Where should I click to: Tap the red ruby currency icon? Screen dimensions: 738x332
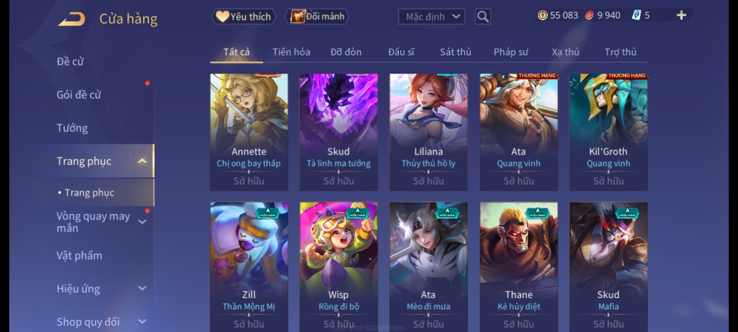589,15
